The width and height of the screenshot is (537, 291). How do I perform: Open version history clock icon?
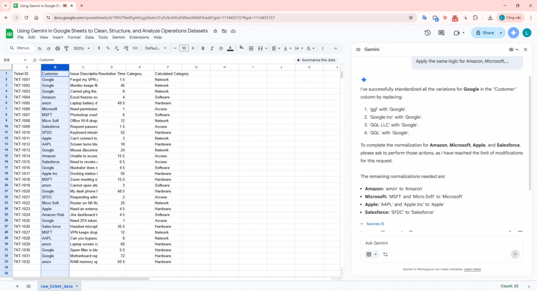point(427,33)
